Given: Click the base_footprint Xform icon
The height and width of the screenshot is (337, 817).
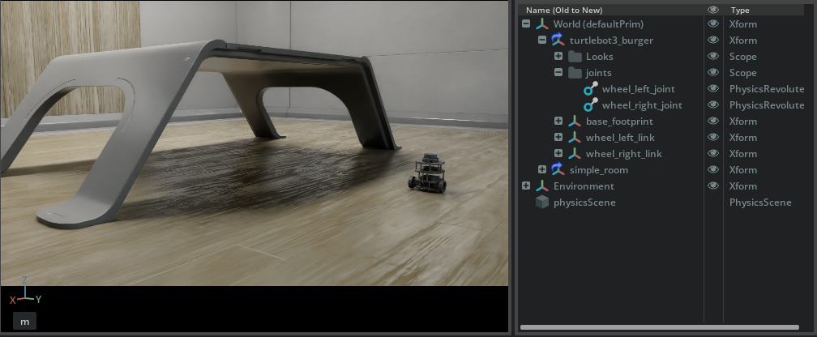Looking at the screenshot, I should point(575,122).
